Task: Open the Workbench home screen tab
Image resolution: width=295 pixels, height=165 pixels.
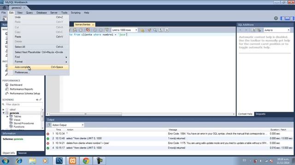Action: pyautogui.click(x=4, y=8)
